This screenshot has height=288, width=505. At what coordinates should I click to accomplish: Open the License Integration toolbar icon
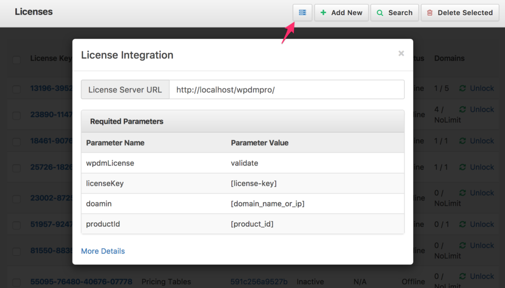click(x=302, y=12)
